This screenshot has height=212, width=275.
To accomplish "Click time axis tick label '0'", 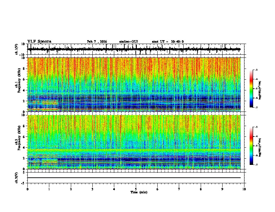I will [x=27, y=189].
